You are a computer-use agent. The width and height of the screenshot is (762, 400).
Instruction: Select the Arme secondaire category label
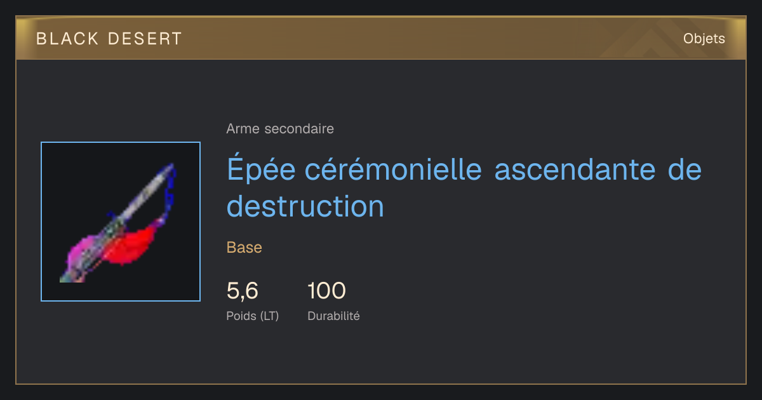(280, 129)
